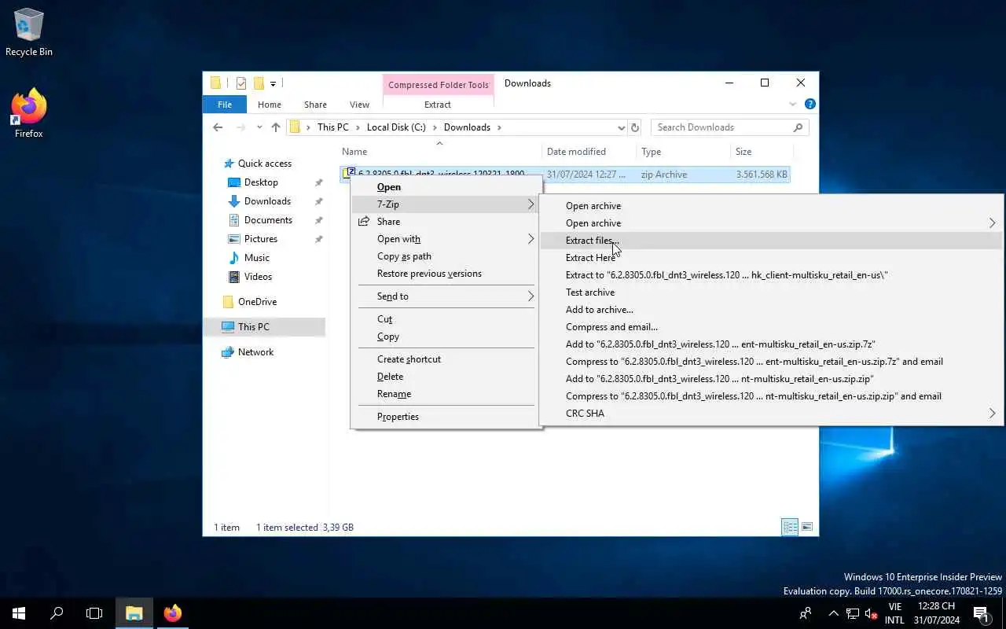
Task: Open Explorer Help question mark
Action: (x=810, y=104)
